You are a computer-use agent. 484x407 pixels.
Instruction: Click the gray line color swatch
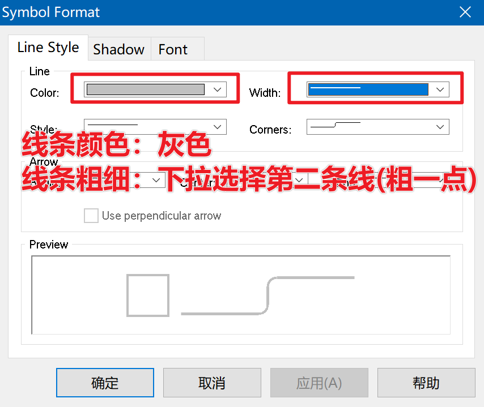pos(146,89)
